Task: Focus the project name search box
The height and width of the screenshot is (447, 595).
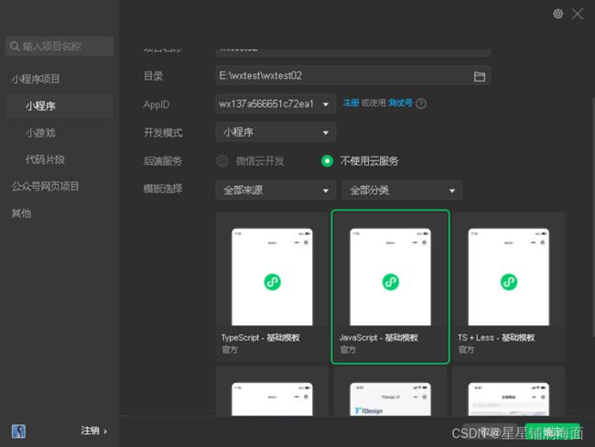Action: coord(59,47)
